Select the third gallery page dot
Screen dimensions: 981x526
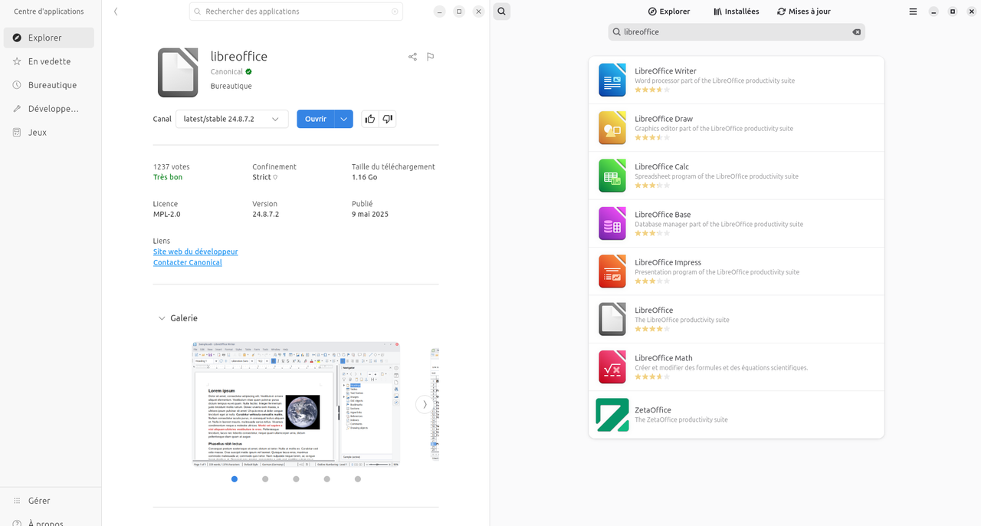296,479
